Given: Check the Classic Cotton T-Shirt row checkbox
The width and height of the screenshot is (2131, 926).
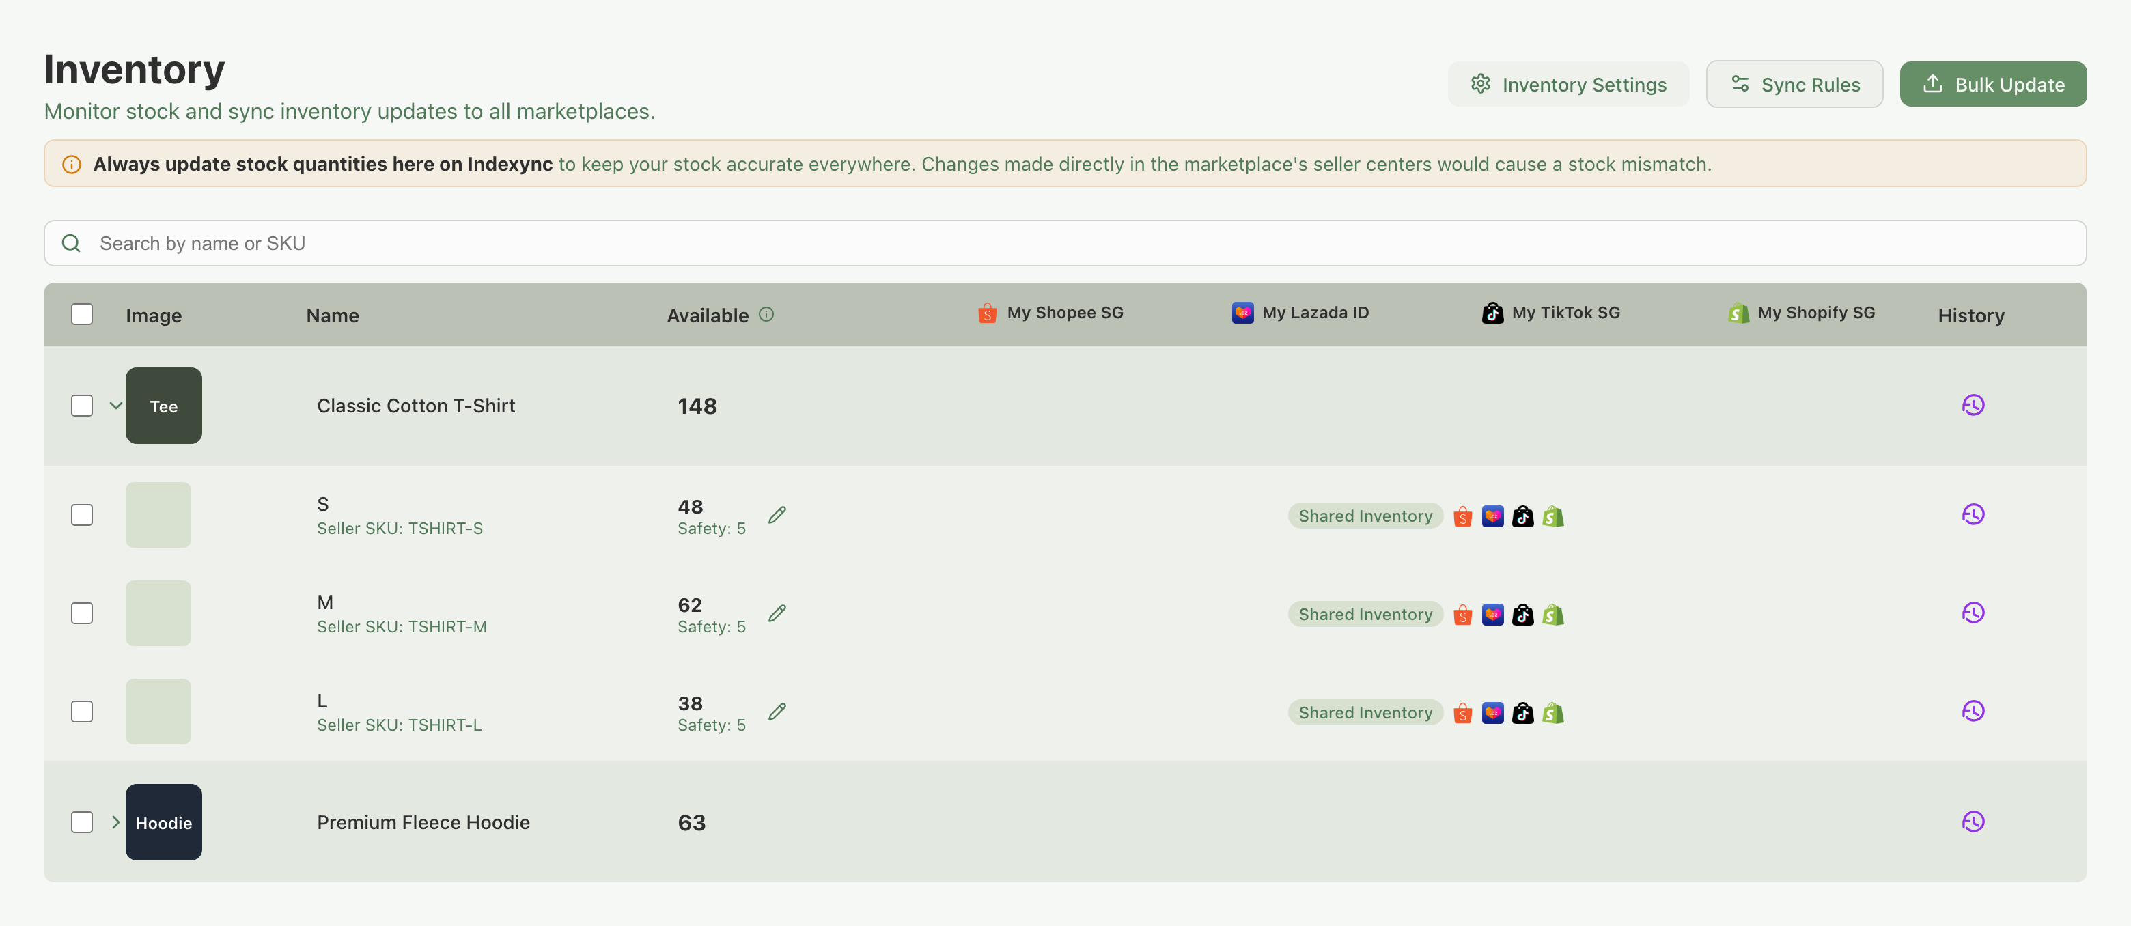Looking at the screenshot, I should point(82,406).
